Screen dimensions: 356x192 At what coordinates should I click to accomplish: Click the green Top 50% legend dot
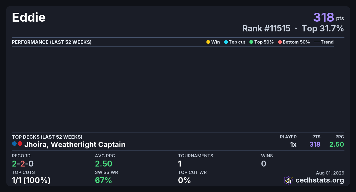click(251, 42)
